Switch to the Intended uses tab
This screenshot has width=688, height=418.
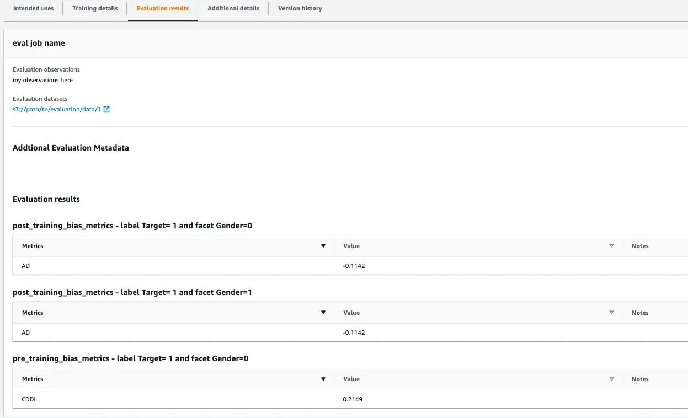point(33,8)
